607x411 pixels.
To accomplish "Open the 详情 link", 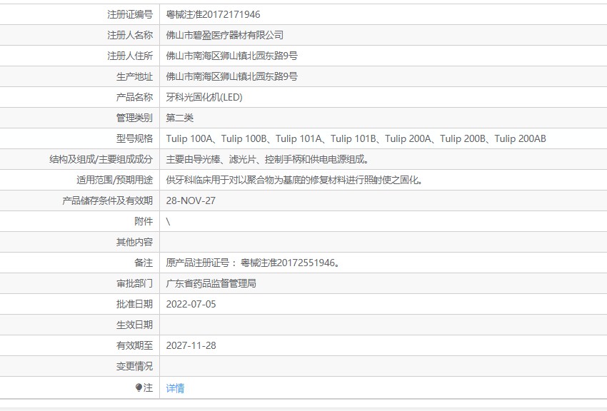I will coord(175,387).
